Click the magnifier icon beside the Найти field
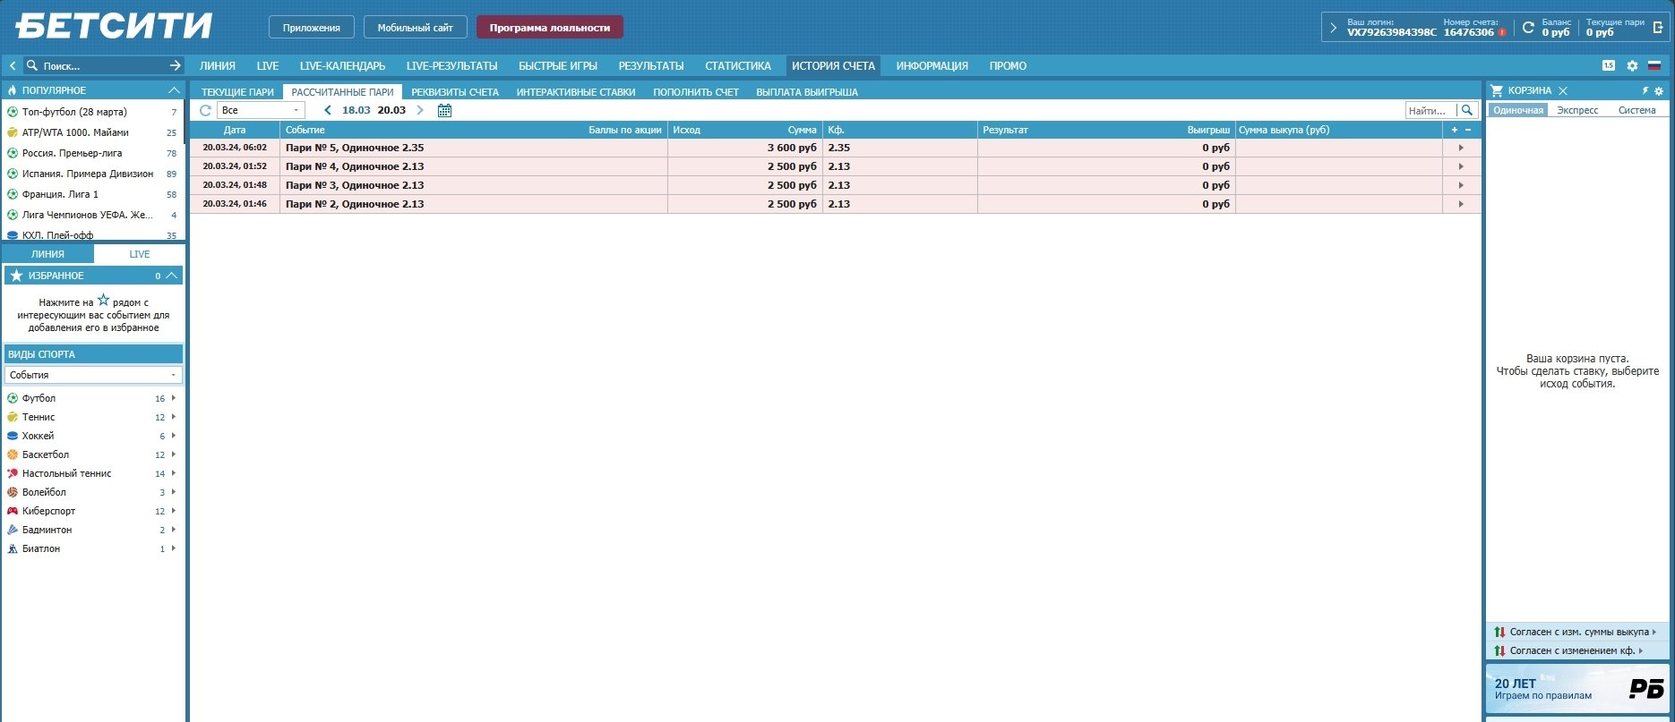The height and width of the screenshot is (722, 1675). [x=1467, y=110]
